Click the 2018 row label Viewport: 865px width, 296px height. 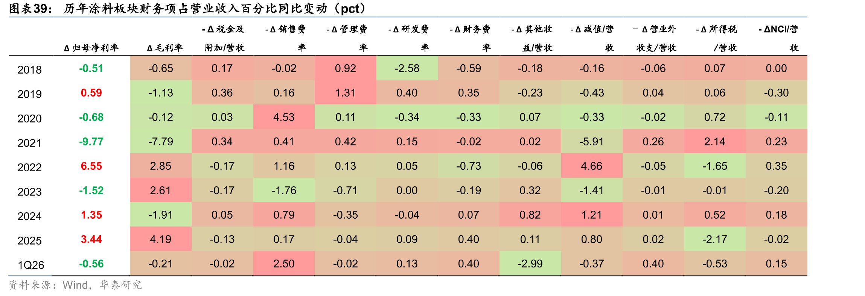pyautogui.click(x=29, y=70)
